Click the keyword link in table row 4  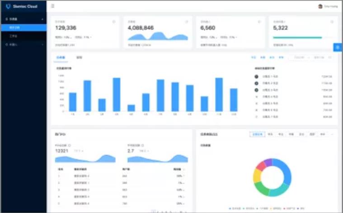coord(82,197)
